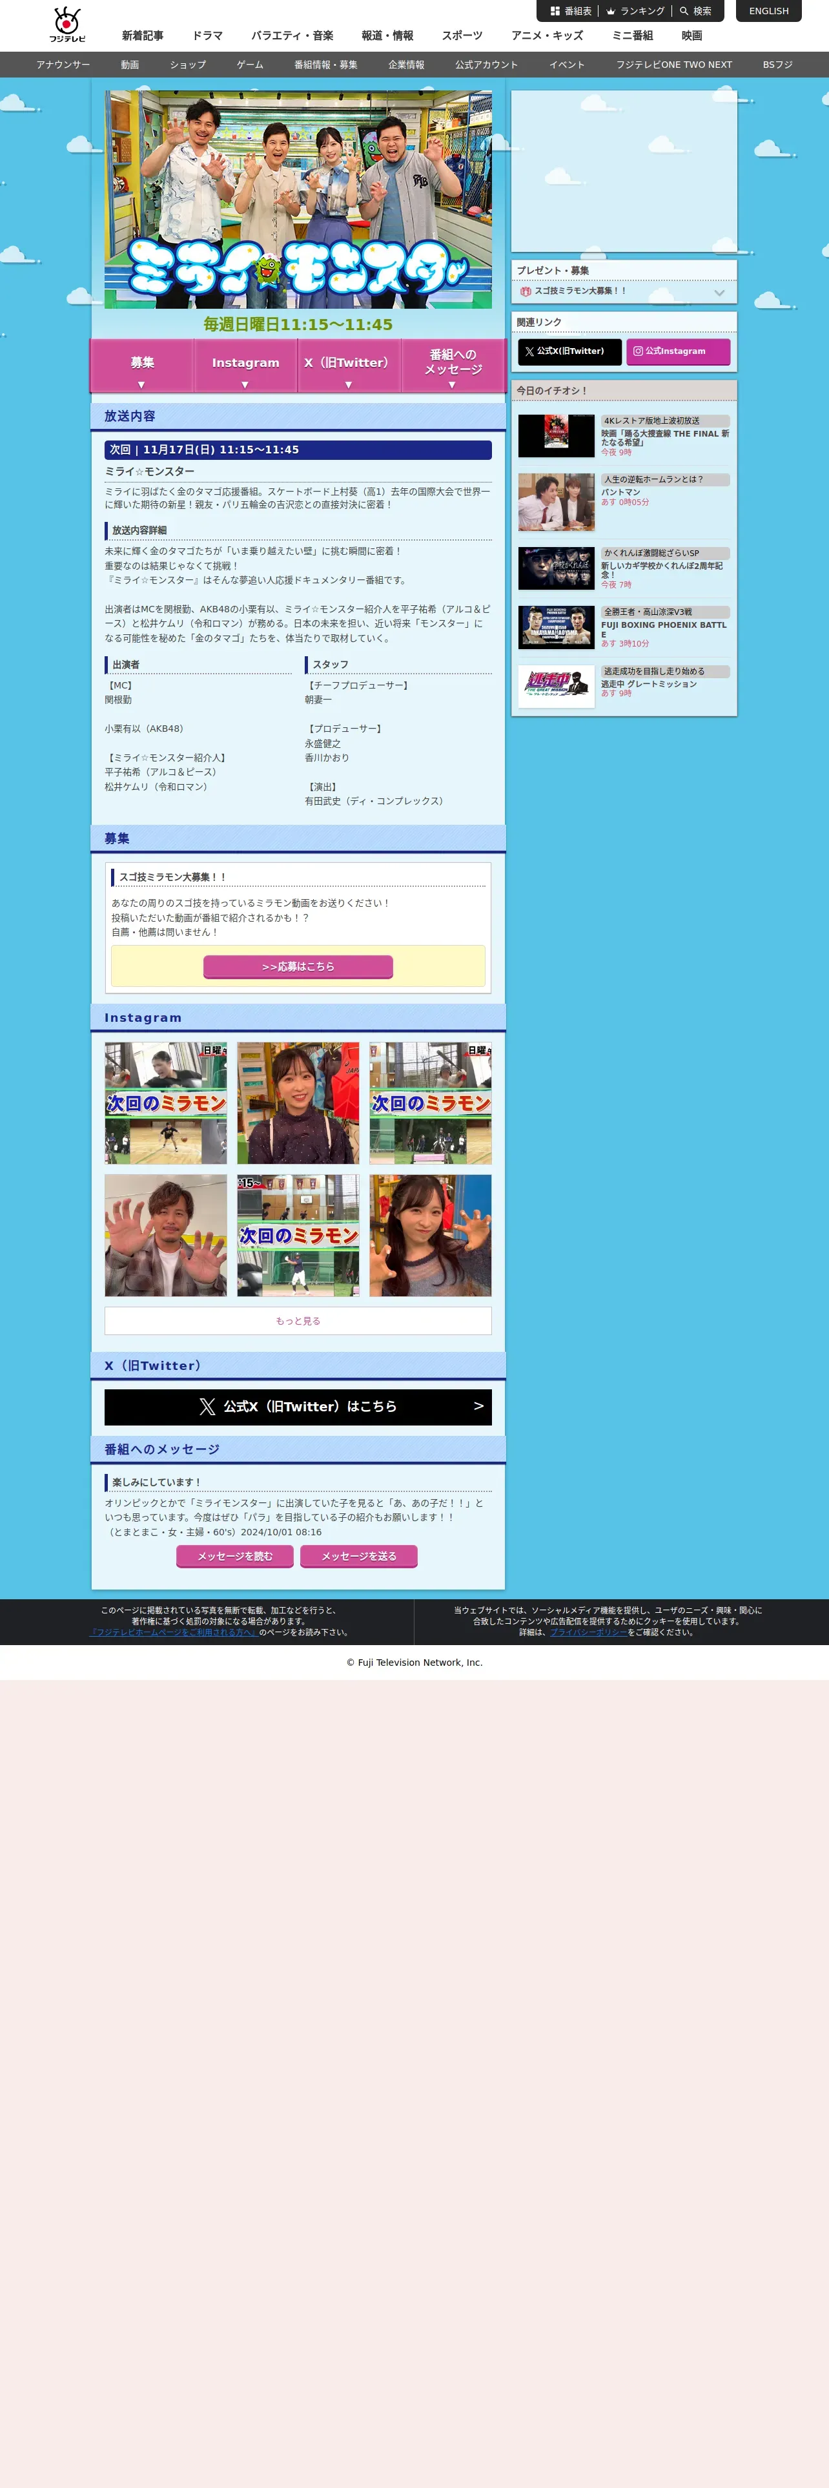The width and height of the screenshot is (829, 2488).
Task: Open パントマン program thumbnail
Action: point(556,503)
